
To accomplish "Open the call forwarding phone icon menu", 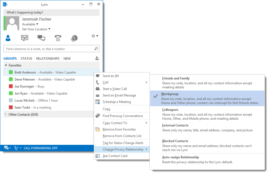I will tap(18, 148).
